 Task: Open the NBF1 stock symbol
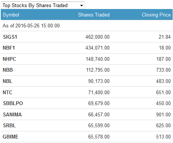(9, 48)
